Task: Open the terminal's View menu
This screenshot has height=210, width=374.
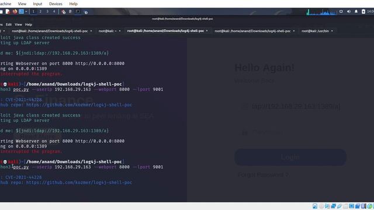Action: tap(18, 24)
